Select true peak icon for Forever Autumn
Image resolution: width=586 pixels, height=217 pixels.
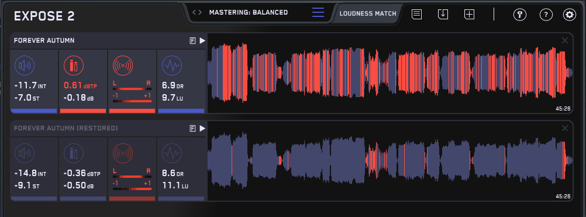(x=73, y=66)
